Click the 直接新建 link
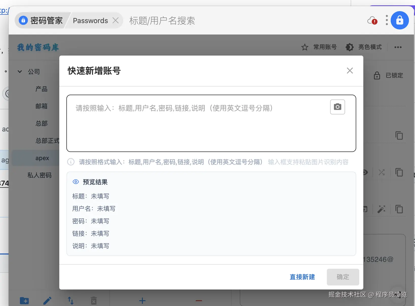 point(302,277)
